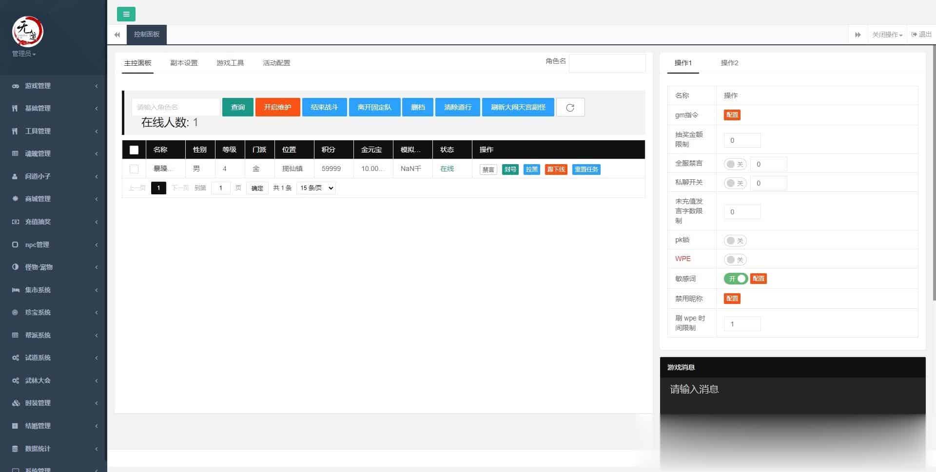
Task: Click the circular refresh icon button in the toolbar
Action: (570, 107)
